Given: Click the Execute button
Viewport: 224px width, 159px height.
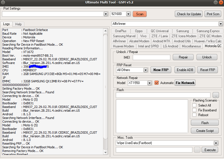Looking at the screenshot, I should pos(210,150).
